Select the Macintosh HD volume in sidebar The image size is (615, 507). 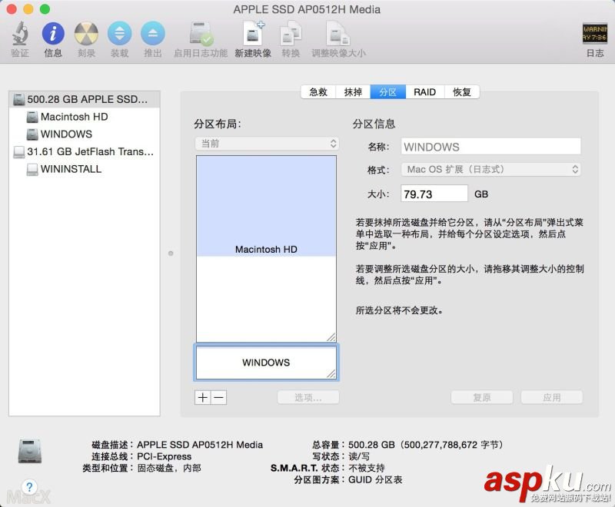click(85, 117)
